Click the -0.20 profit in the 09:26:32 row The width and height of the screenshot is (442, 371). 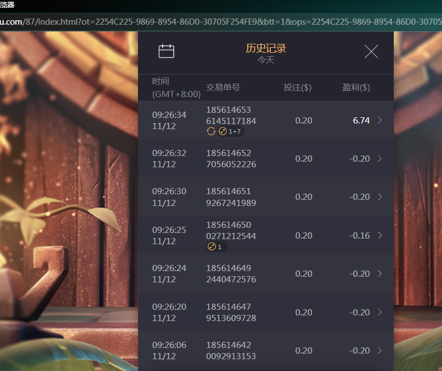(360, 158)
